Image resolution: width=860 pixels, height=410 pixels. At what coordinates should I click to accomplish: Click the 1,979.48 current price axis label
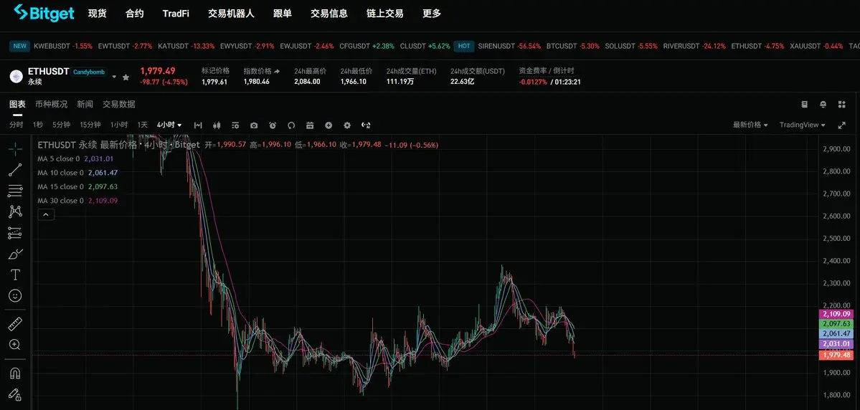tap(836, 356)
